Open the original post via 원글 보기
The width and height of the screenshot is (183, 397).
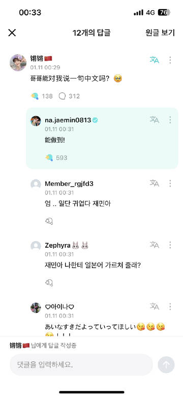160,33
